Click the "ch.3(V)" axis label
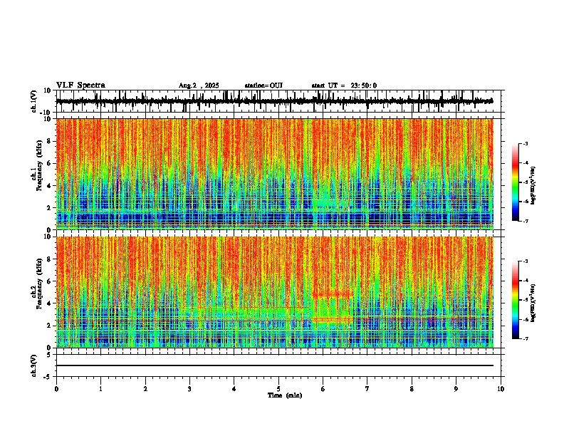Screen dimensions: 564x436 (x=34, y=366)
